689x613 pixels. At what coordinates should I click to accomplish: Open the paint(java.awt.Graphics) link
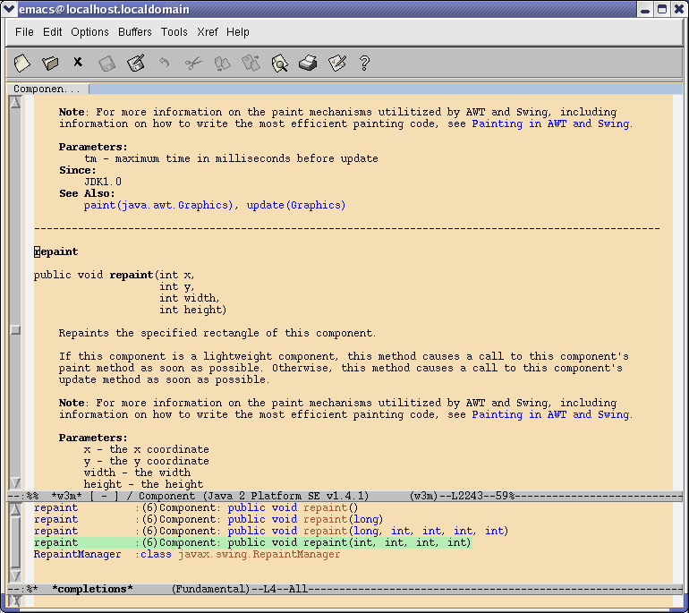tap(158, 205)
